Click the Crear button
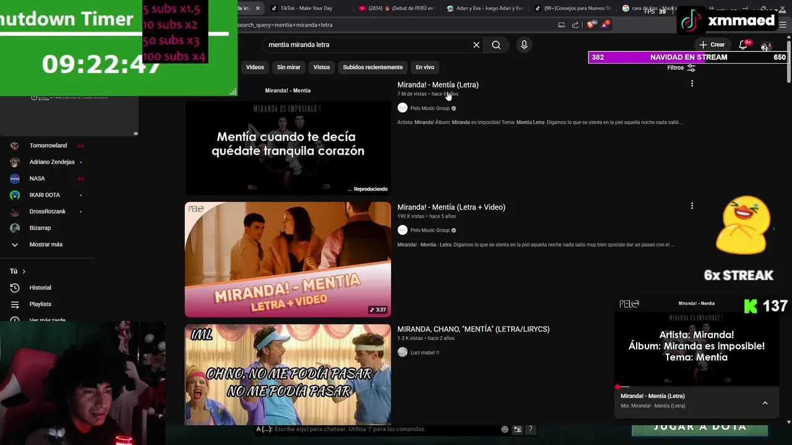Screen dimensions: 792x445 tap(712, 44)
